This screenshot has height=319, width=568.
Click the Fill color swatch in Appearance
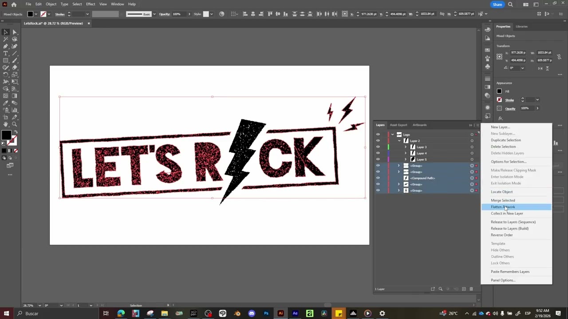[499, 91]
